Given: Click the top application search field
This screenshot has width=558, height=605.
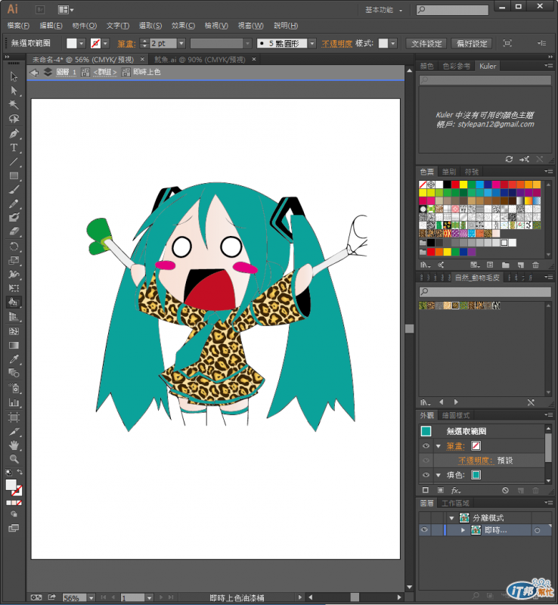Looking at the screenshot, I should click(x=452, y=10).
